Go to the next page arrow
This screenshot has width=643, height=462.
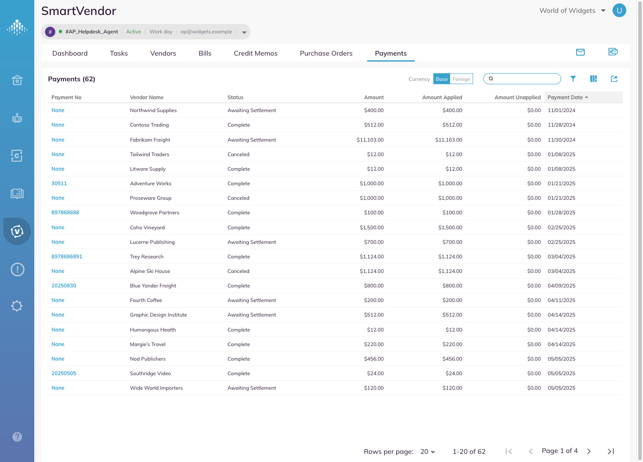pyautogui.click(x=589, y=451)
